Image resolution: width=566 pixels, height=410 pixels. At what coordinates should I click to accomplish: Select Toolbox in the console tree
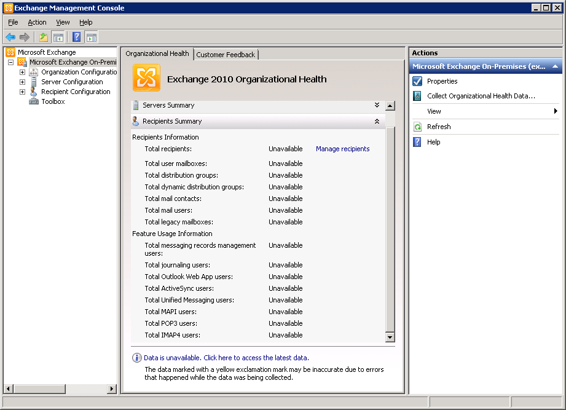point(53,101)
